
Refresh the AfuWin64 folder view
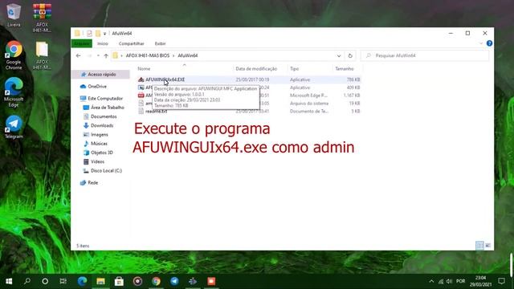point(350,55)
